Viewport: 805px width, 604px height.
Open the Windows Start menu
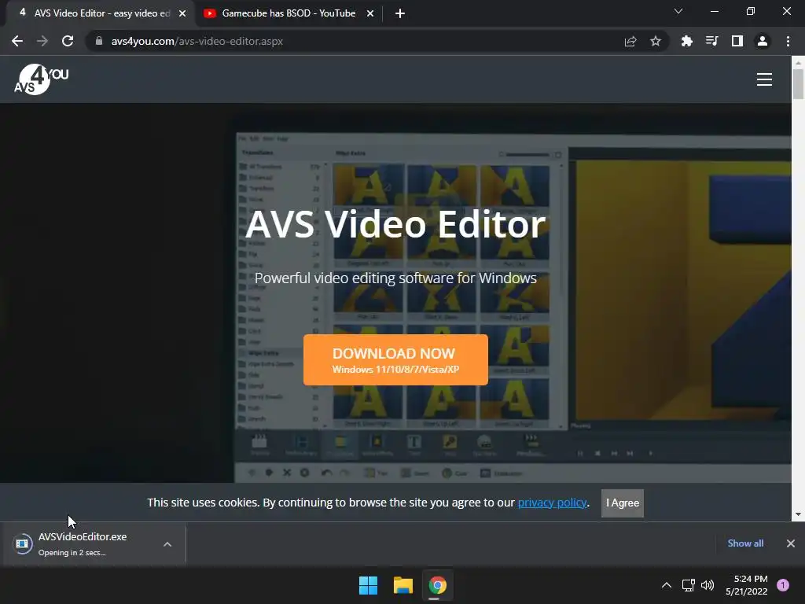coord(368,585)
